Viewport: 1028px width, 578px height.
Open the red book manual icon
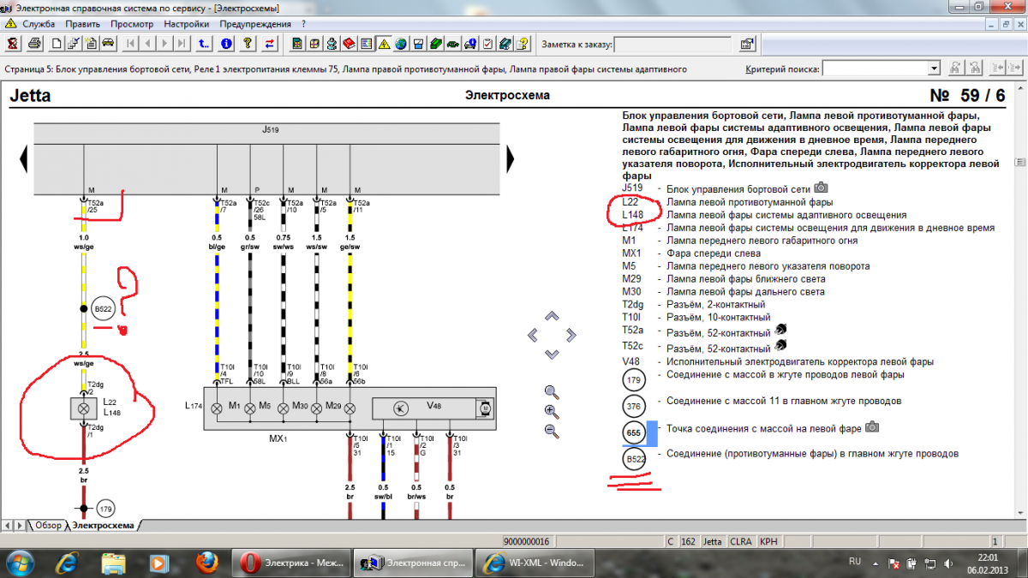pyautogui.click(x=349, y=43)
